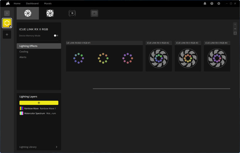Select the iCUE LINK RX II RGB #4 fan

(217, 58)
